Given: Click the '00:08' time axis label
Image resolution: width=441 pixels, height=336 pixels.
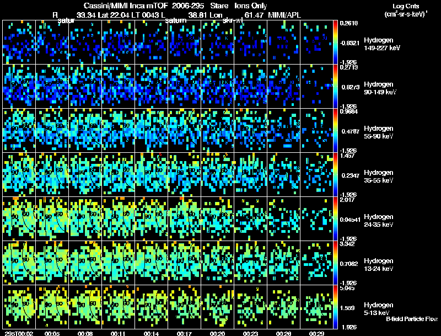Looking at the screenshot, I should pyautogui.click(x=85, y=333).
